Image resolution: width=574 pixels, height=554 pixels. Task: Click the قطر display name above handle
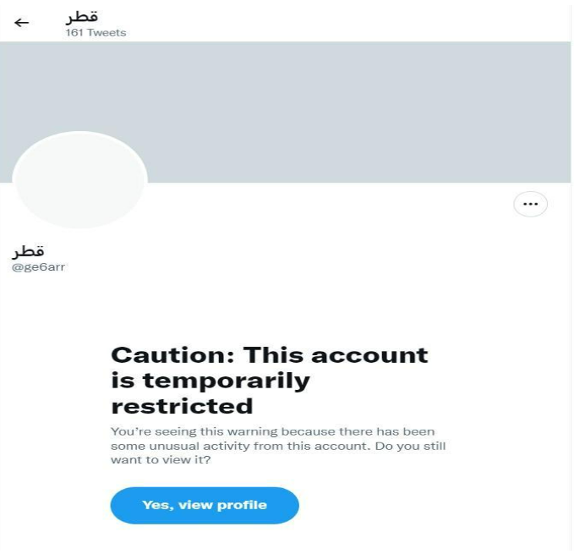click(x=28, y=251)
